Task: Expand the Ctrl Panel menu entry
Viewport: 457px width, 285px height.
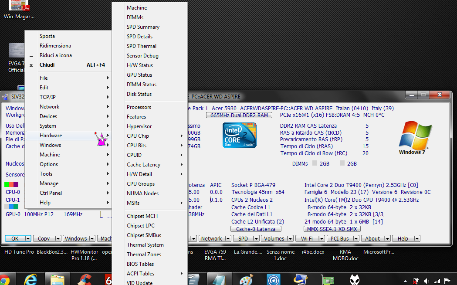Action: pos(68,193)
